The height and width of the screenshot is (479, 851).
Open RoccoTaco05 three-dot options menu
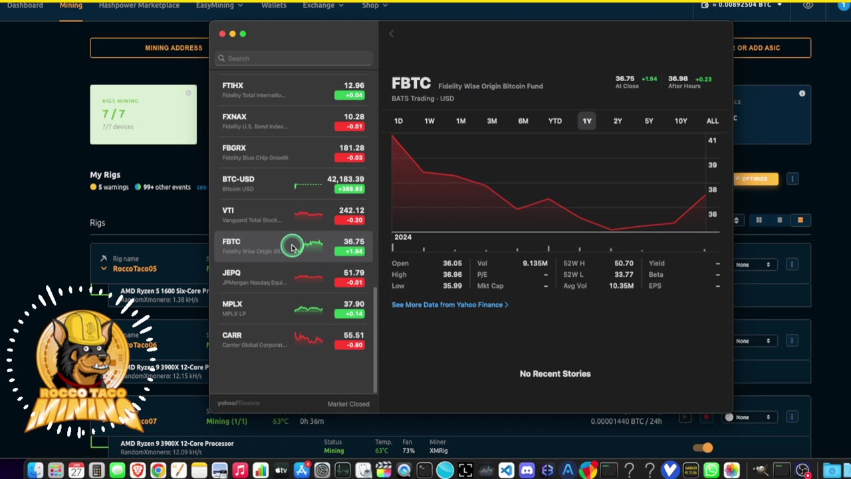792,265
